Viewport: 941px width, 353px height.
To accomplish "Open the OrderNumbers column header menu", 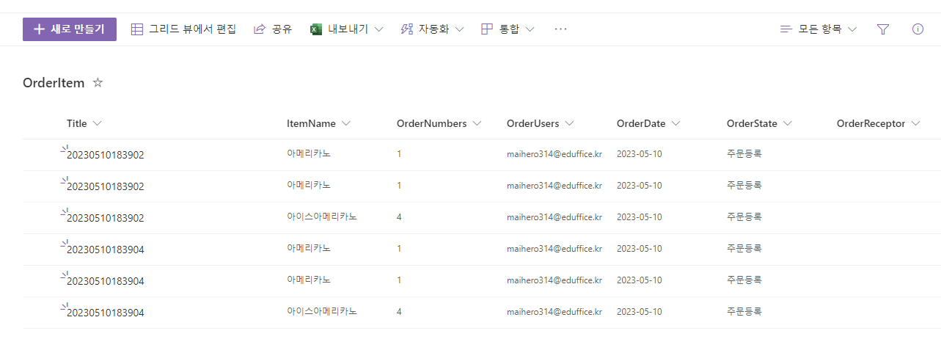I will (439, 123).
